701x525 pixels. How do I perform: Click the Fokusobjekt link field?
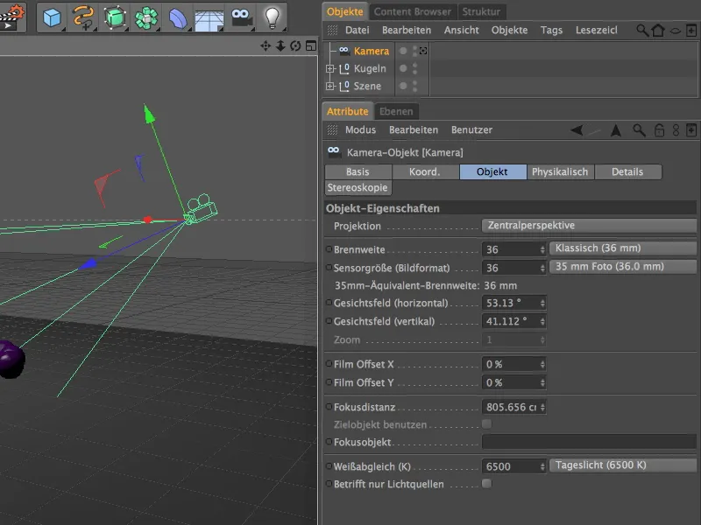pyautogui.click(x=589, y=442)
